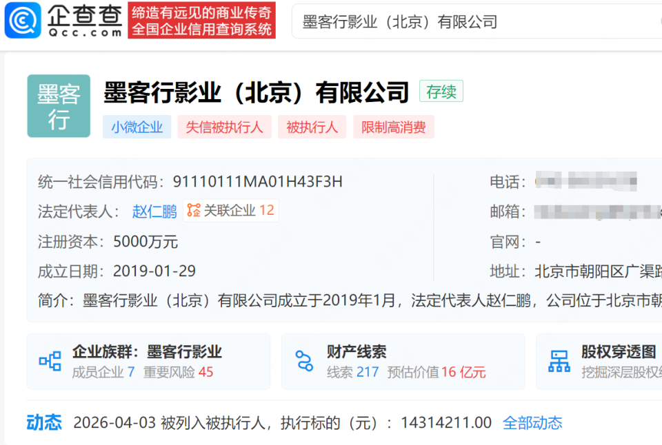Click the 被执行人 tag
662x445 pixels.
point(312,127)
